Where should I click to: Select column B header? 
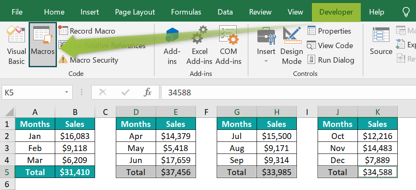click(x=75, y=112)
